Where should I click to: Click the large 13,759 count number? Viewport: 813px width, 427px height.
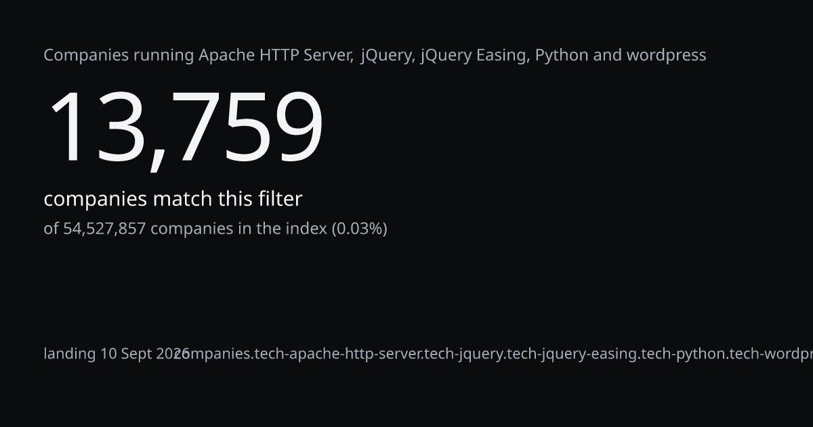(184, 127)
